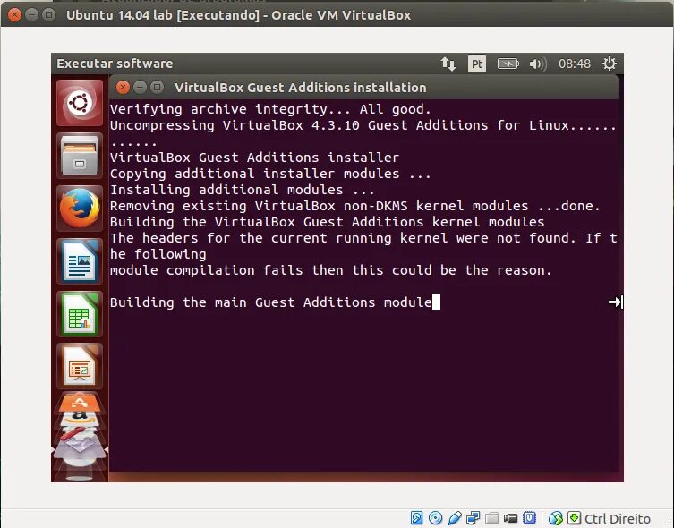Screen dimensions: 674x528
Task: Open LibreOffice Writer from launcher
Action: [x=80, y=261]
